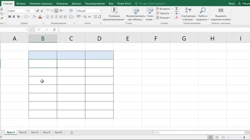Click the formula bar enter checkmark icon
250x140 pixels.
coord(46,30)
